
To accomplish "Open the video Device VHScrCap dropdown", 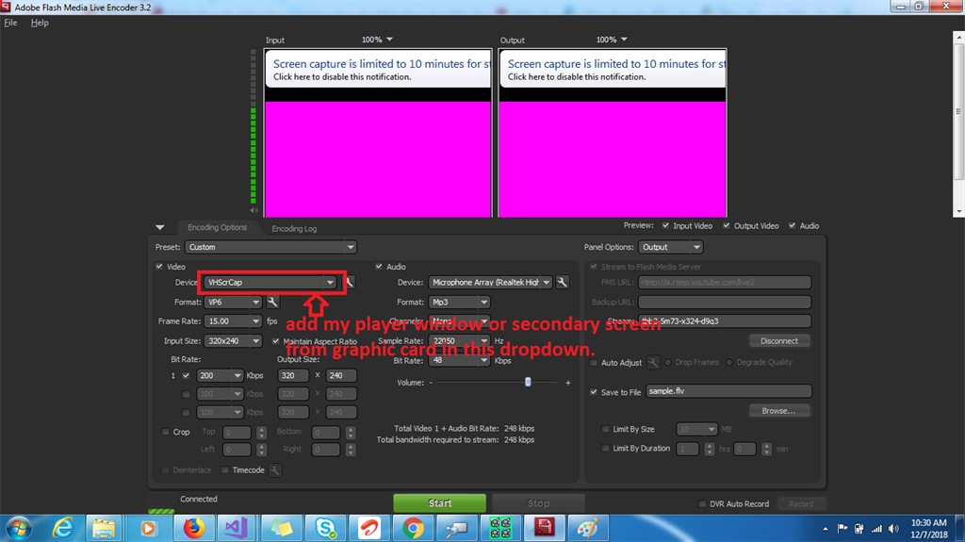I will 270,282.
